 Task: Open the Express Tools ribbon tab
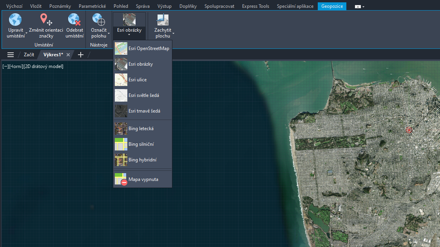(255, 6)
